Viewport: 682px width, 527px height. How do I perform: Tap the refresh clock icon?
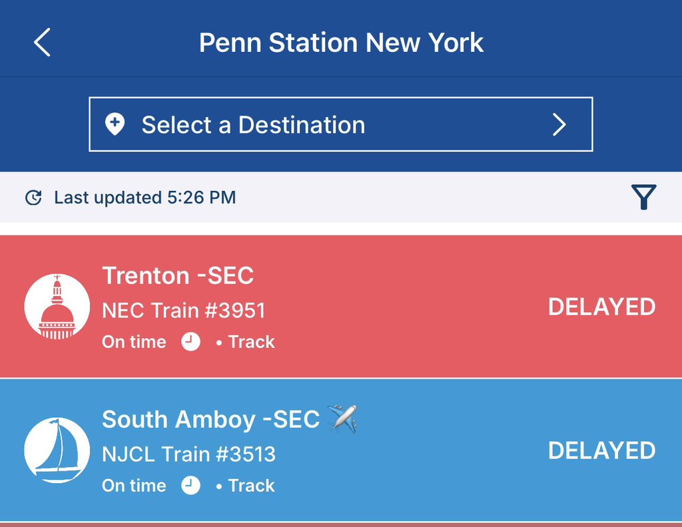(33, 197)
